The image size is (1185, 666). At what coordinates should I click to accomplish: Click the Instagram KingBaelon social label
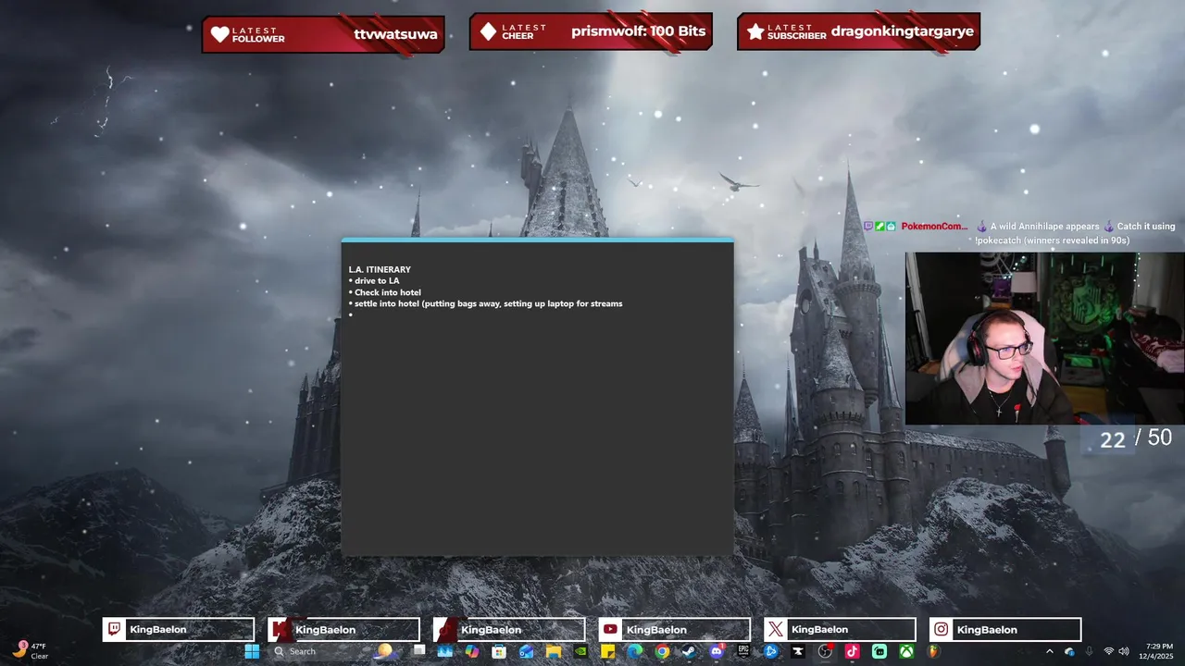(1005, 630)
